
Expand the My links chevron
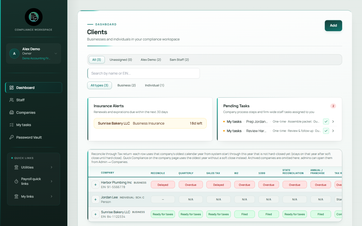pyautogui.click(x=52, y=196)
